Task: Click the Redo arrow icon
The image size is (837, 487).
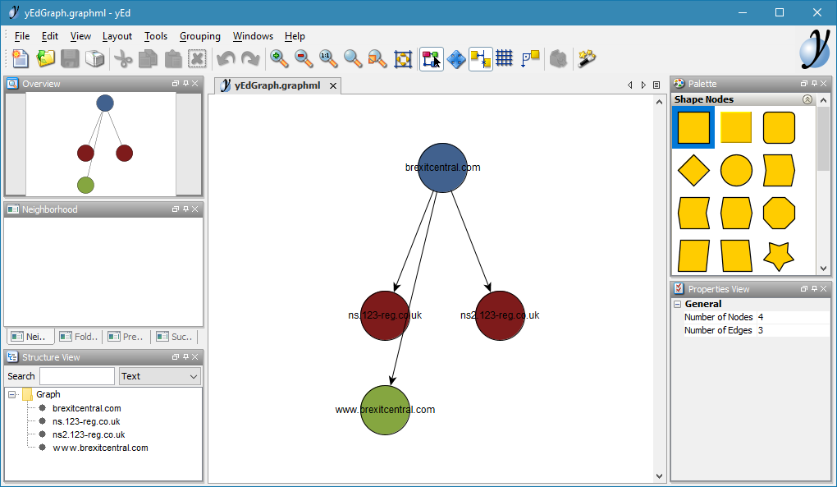Action: click(x=250, y=58)
